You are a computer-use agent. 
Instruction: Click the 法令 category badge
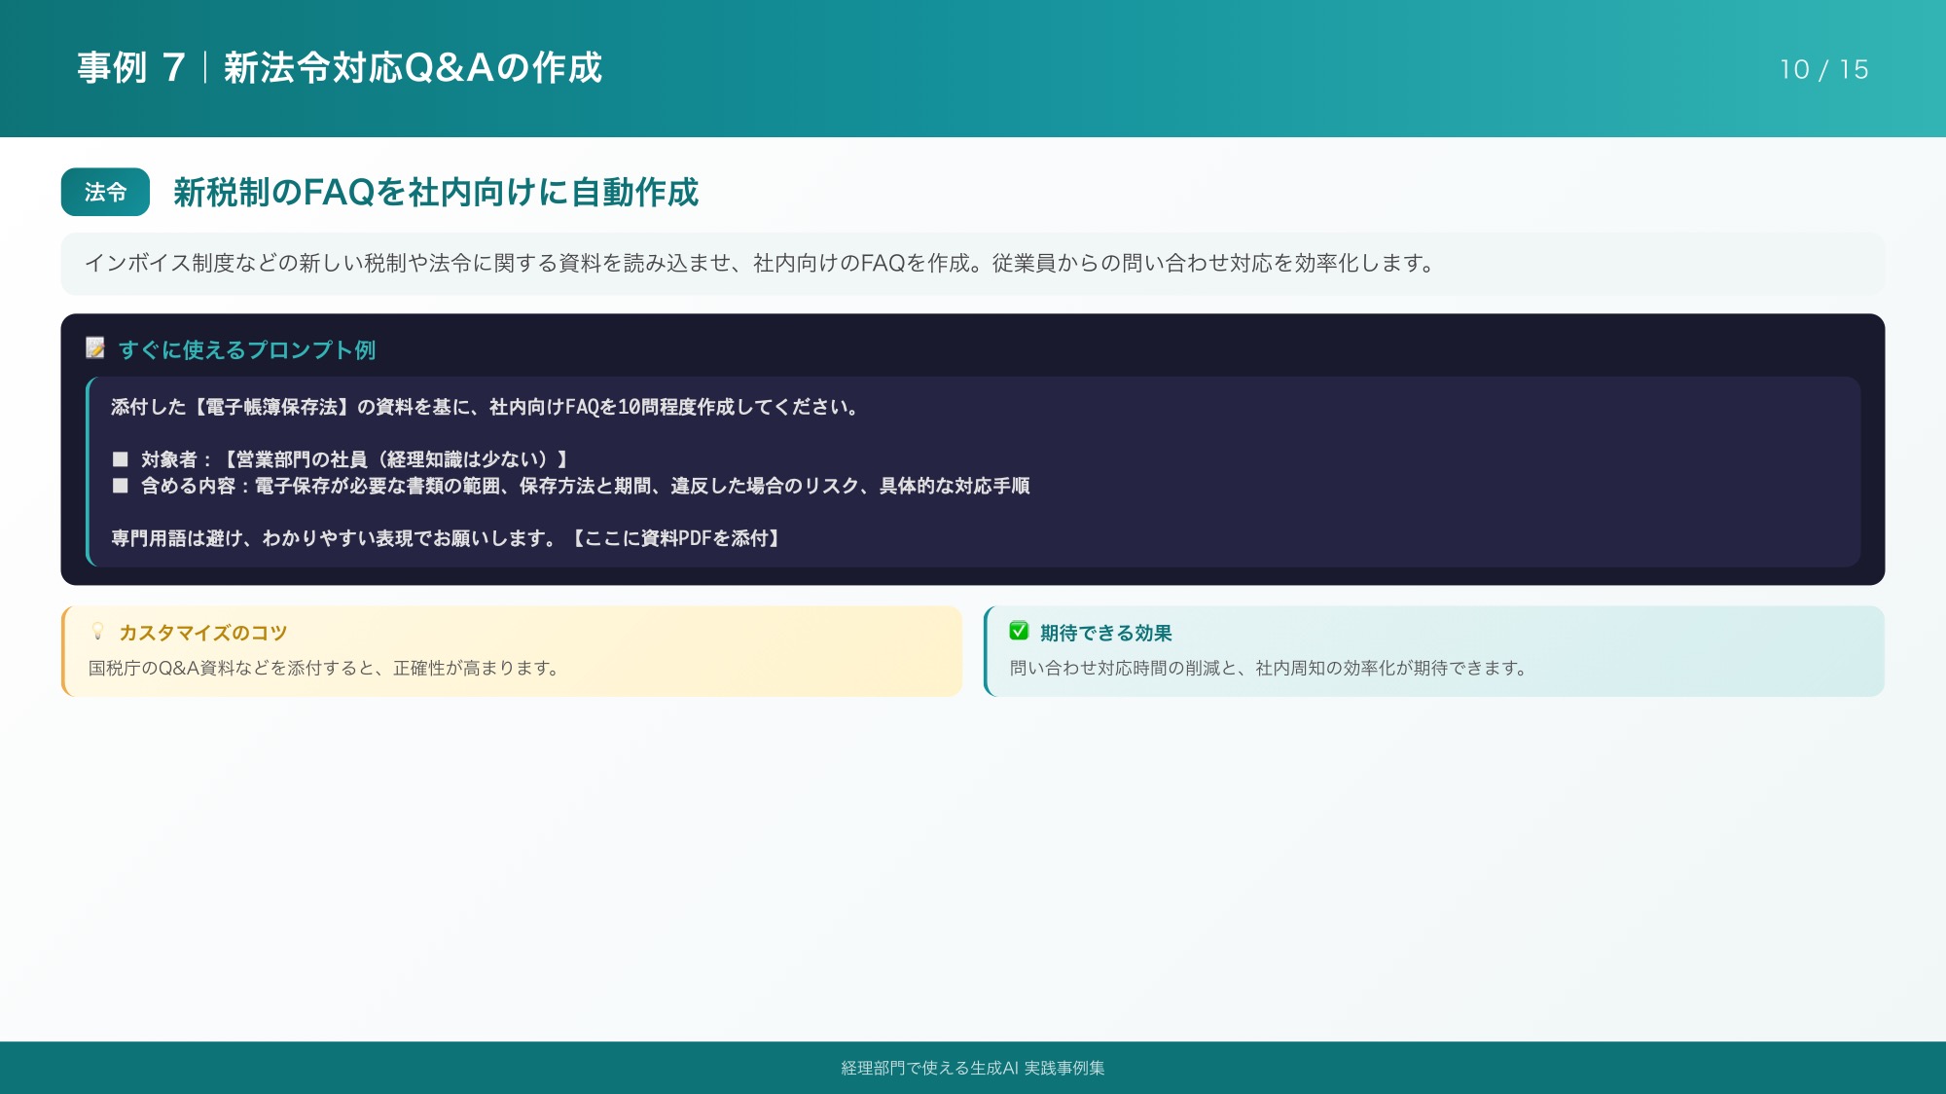[x=105, y=192]
